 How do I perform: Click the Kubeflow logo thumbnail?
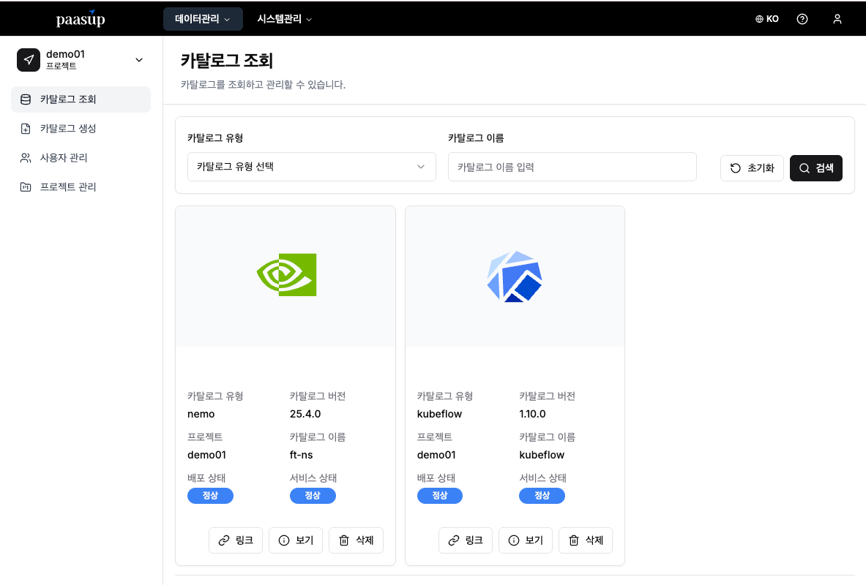[515, 276]
